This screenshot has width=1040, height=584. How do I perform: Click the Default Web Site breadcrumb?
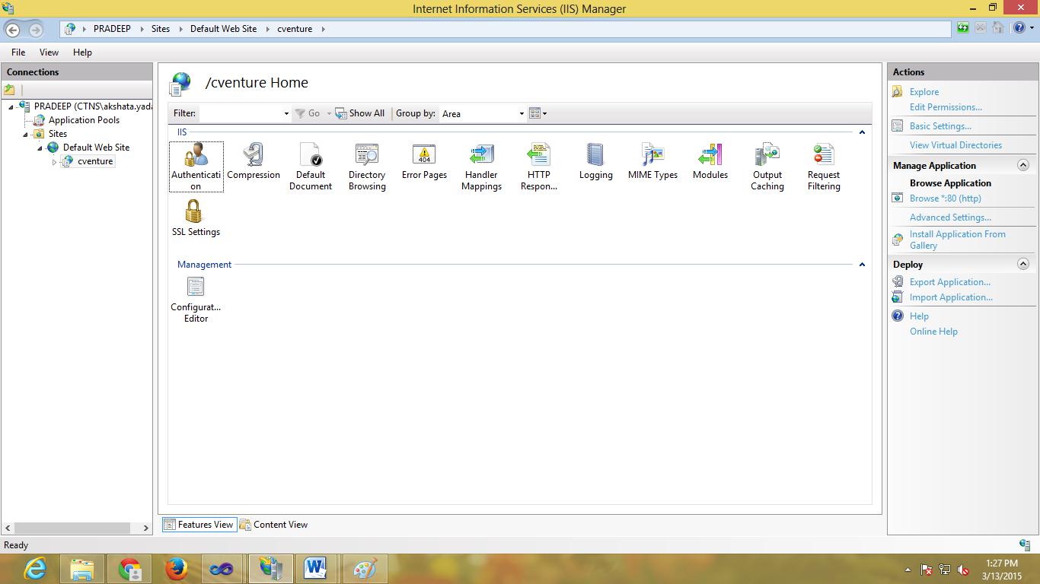point(223,29)
